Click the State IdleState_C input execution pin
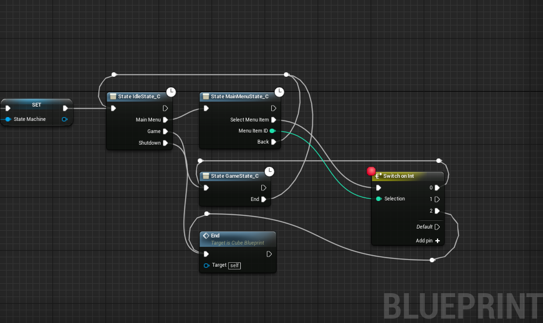543x323 pixels. point(113,108)
